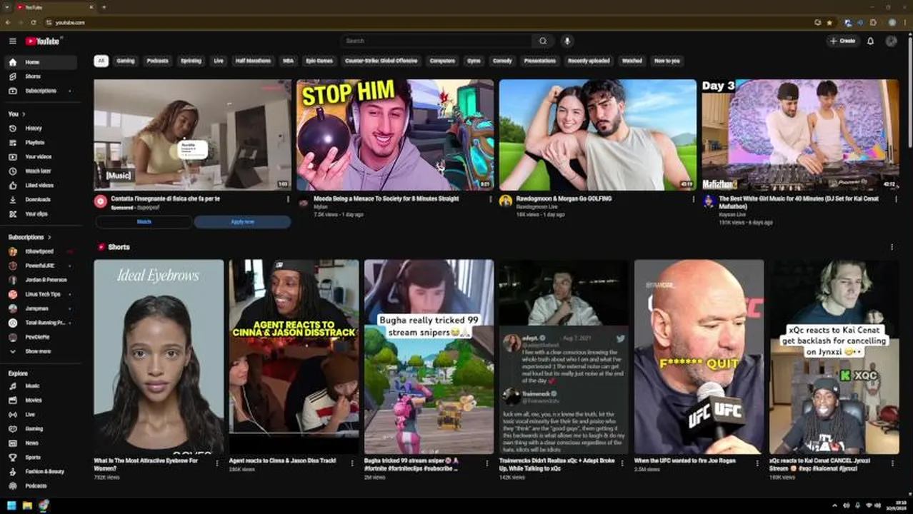Viewport: 913px width, 514px height.
Task: Click the Chrome taskbar icon
Action: [x=44, y=505]
